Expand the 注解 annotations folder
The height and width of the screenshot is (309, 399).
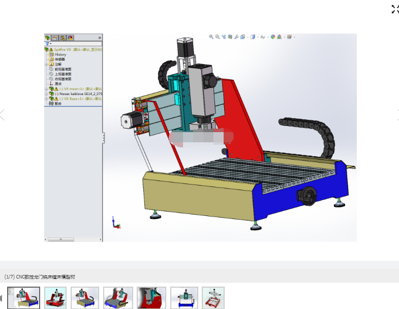coord(46,65)
